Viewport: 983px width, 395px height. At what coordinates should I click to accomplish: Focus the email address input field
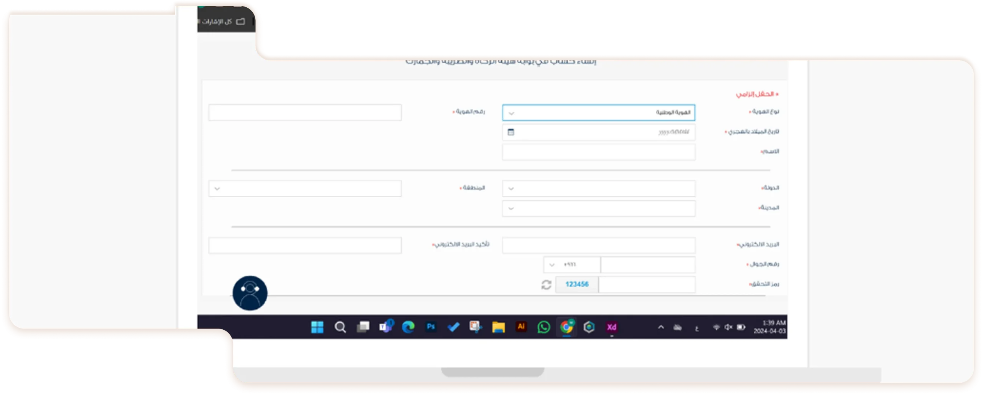point(598,245)
